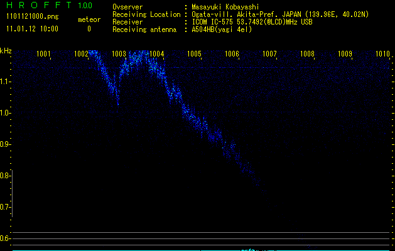Select the filename 1101121000.png
The height and width of the screenshot is (251, 395).
tap(33, 17)
